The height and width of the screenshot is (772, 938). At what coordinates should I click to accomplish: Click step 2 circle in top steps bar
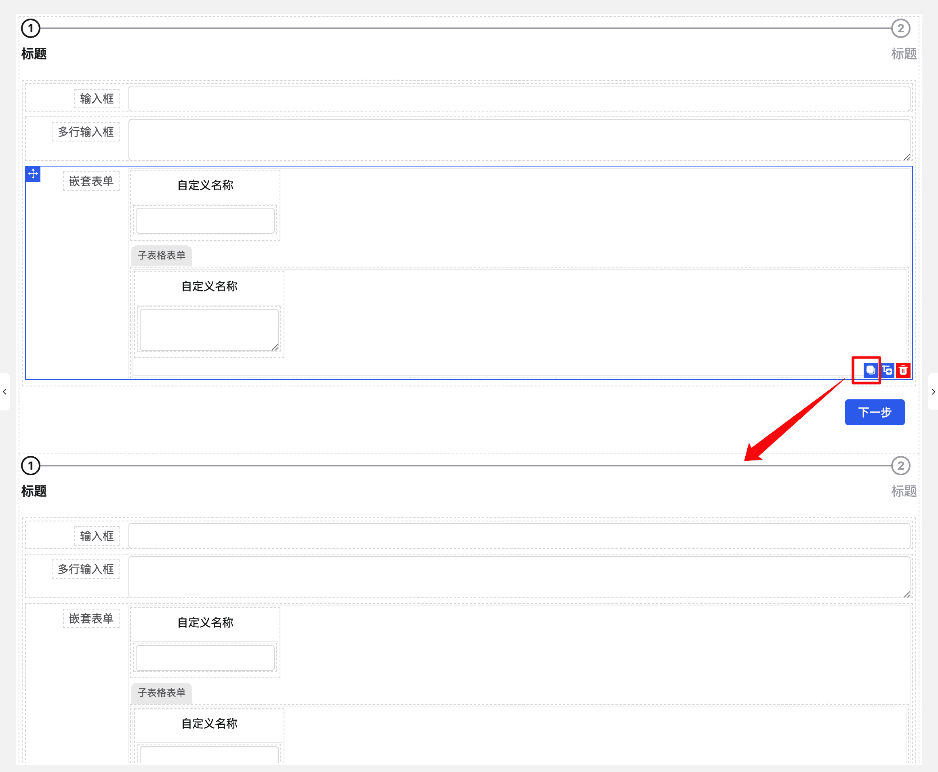(x=900, y=28)
